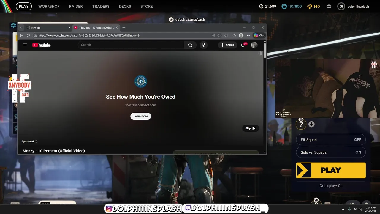The image size is (380, 214).
Task: Open browser extensions puzzle icon
Action: click(x=226, y=35)
